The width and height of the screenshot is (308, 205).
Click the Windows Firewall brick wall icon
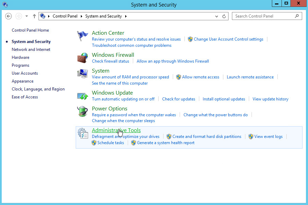tap(83, 58)
